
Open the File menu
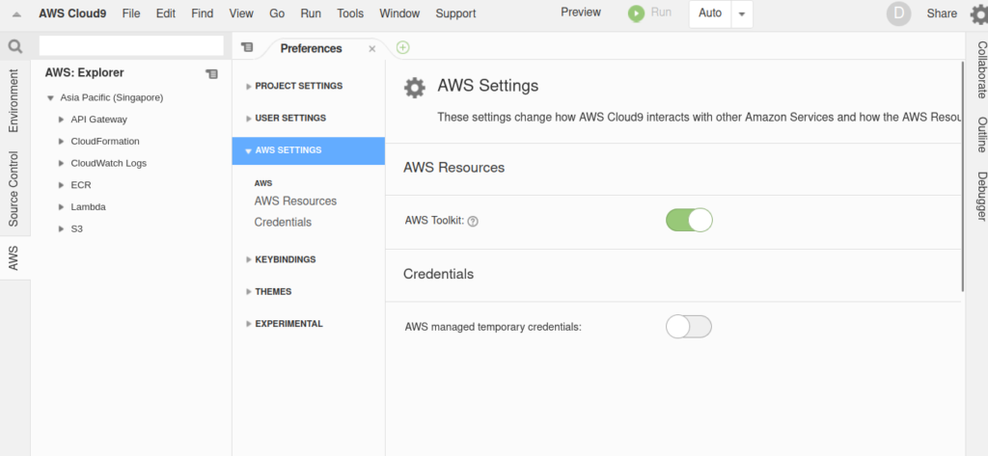coord(131,13)
